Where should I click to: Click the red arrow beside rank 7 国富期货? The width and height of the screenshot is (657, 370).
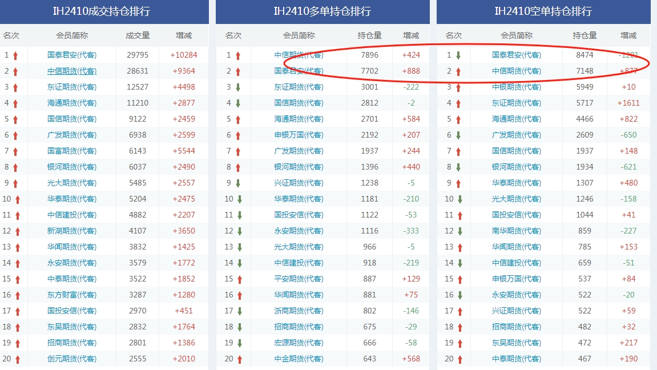[x=15, y=152]
